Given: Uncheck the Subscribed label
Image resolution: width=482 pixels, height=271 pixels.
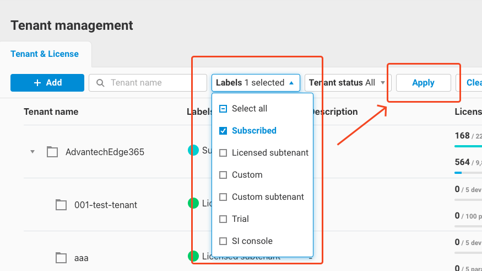Looking at the screenshot, I should (223, 131).
